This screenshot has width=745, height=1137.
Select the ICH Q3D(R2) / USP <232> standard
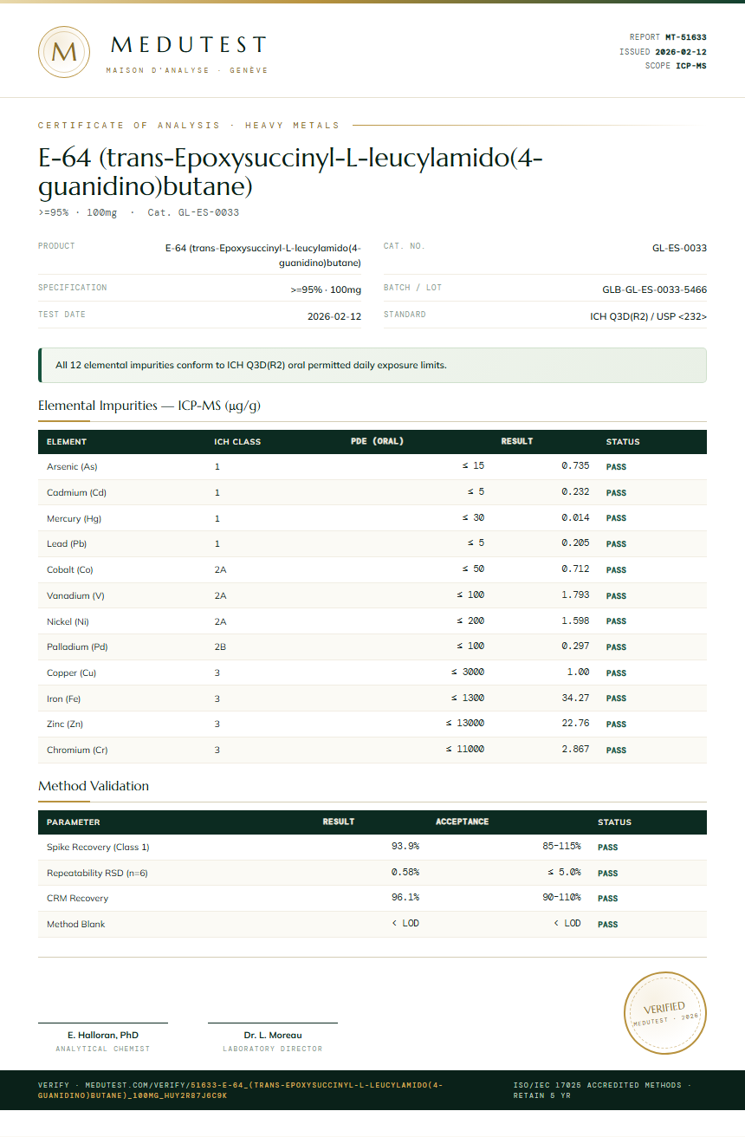pos(648,316)
